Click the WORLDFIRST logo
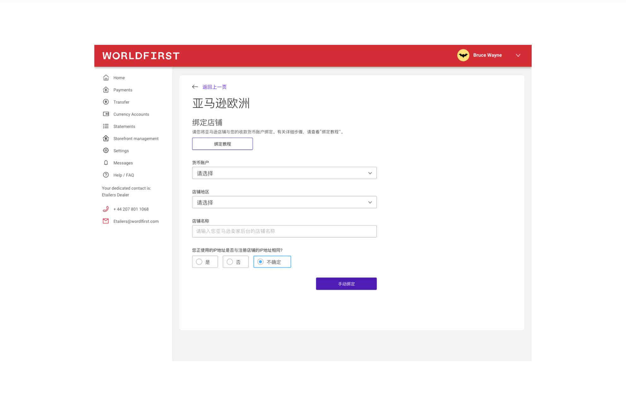Viewport: 626px width, 400px height. pos(141,56)
